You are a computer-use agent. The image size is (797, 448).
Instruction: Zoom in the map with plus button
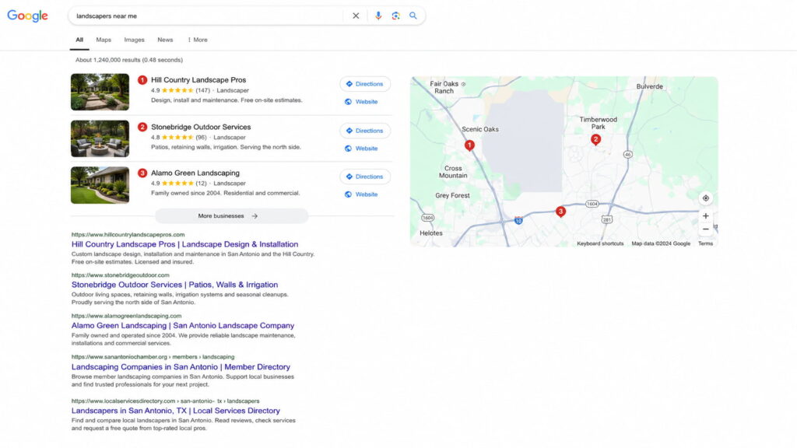tap(705, 216)
